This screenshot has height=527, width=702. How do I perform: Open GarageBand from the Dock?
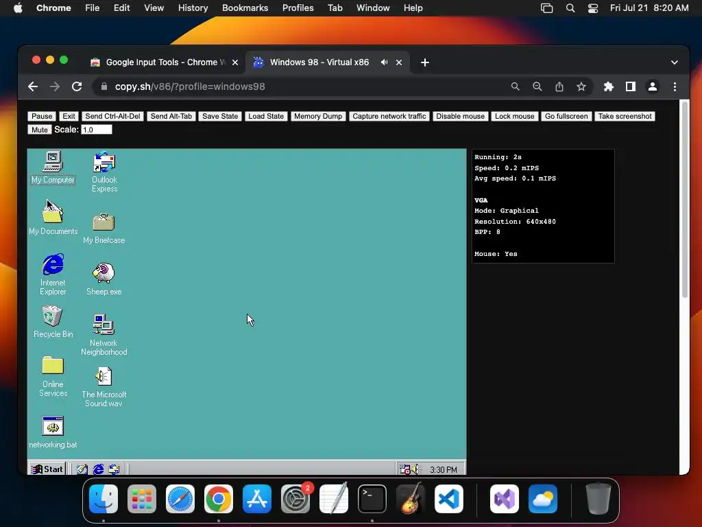click(411, 499)
